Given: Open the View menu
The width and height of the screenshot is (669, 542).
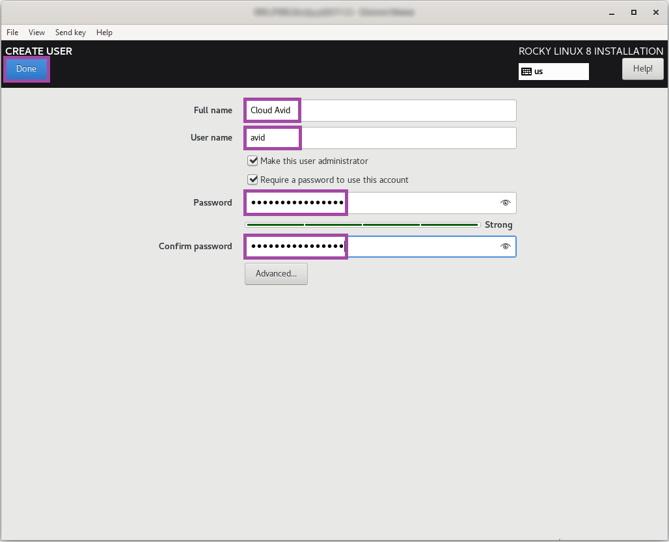Looking at the screenshot, I should tap(36, 33).
